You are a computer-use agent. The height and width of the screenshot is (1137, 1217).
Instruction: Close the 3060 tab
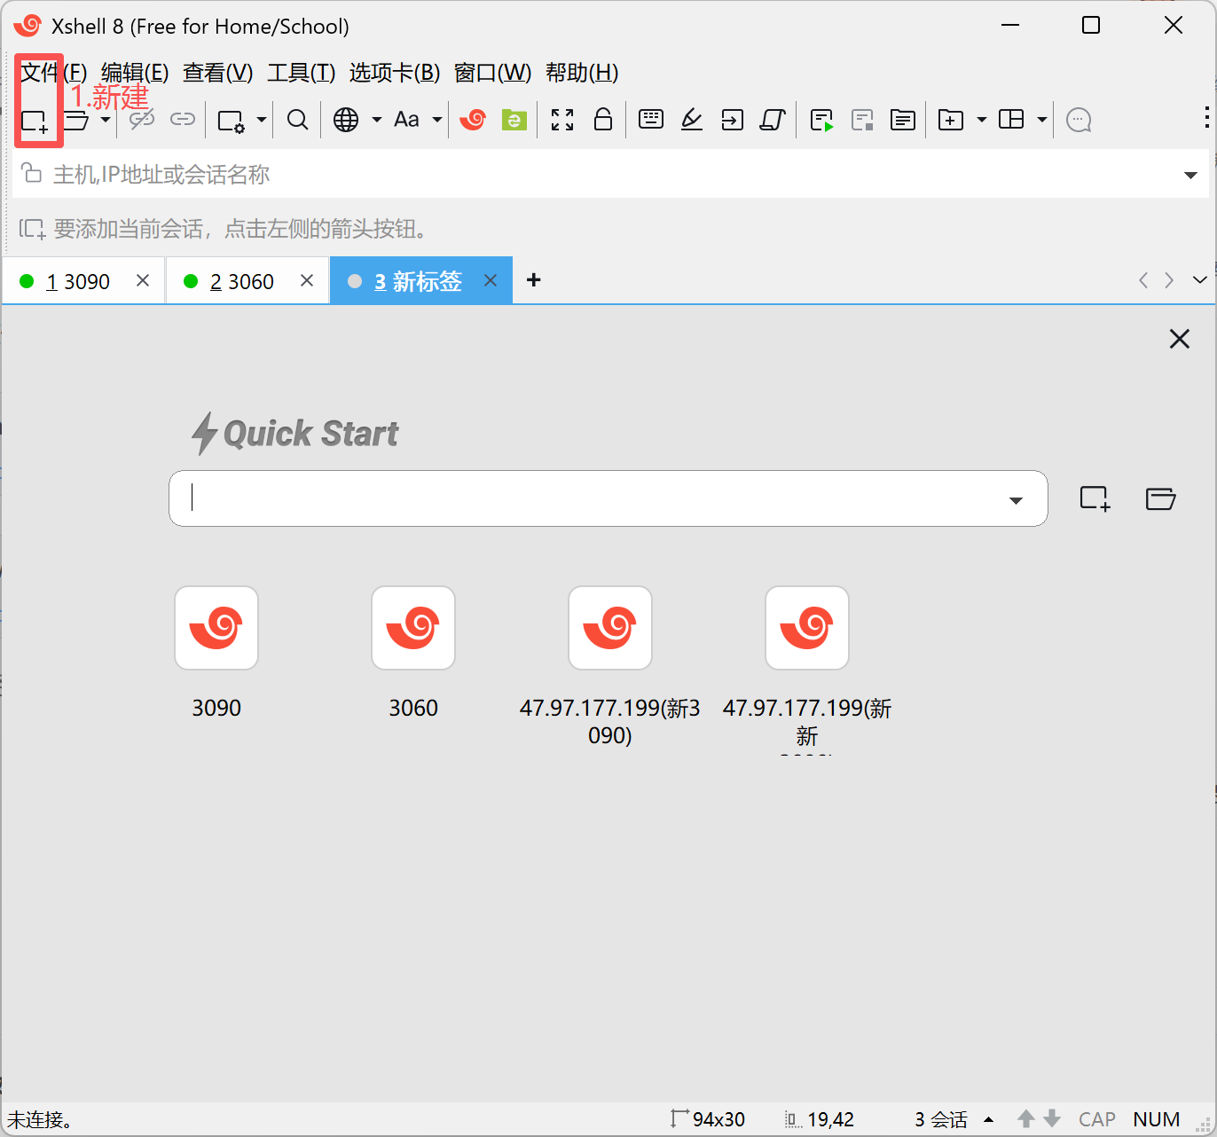click(307, 280)
